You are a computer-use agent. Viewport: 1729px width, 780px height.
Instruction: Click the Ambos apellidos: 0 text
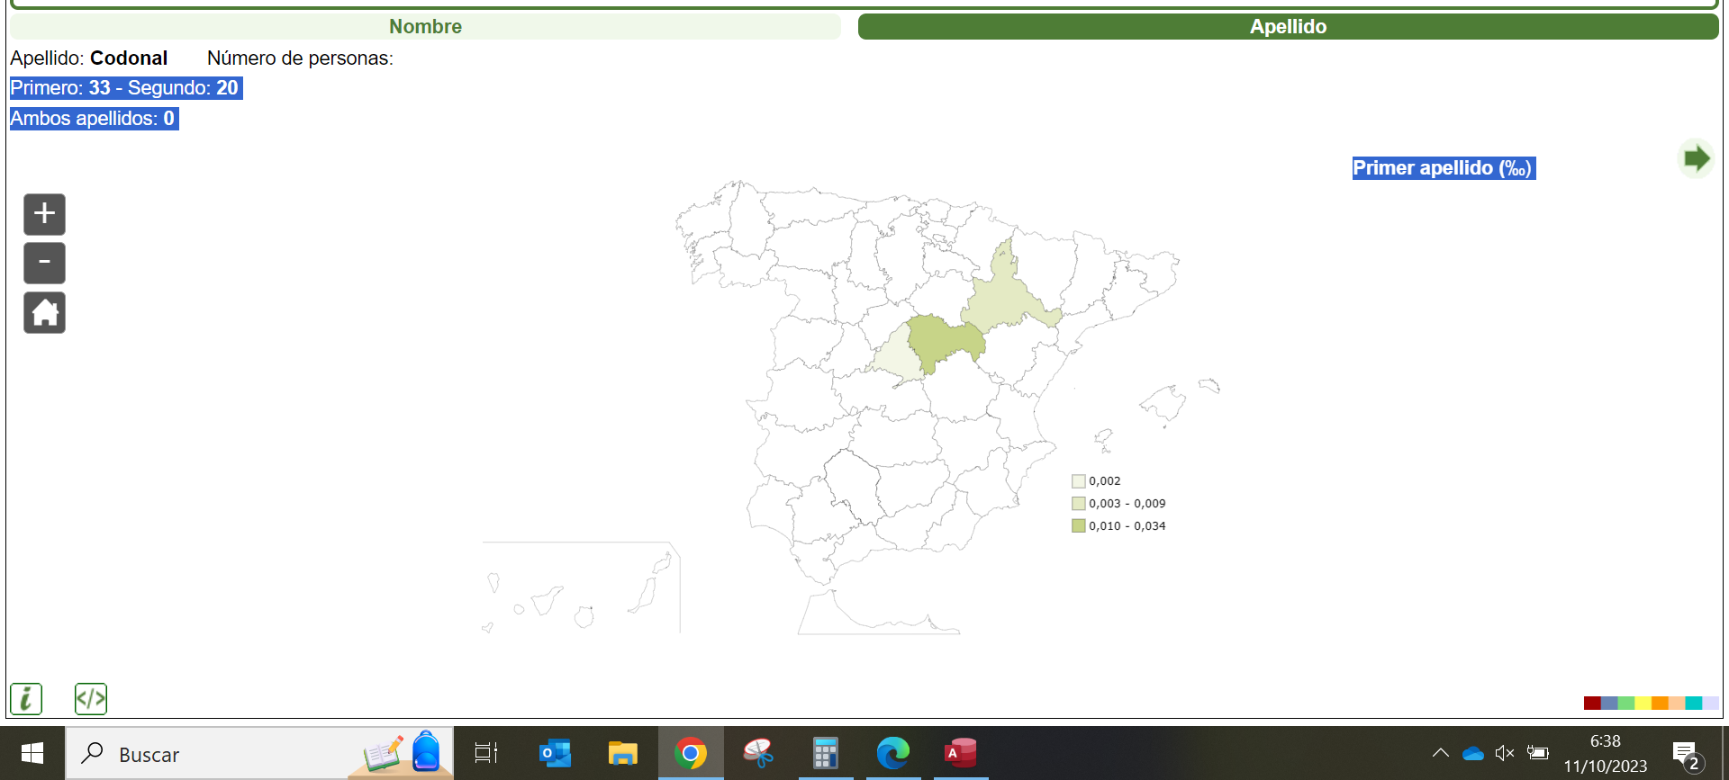coord(94,119)
